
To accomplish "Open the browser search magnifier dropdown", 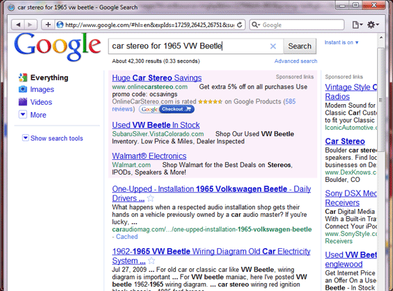I will tap(256, 25).
